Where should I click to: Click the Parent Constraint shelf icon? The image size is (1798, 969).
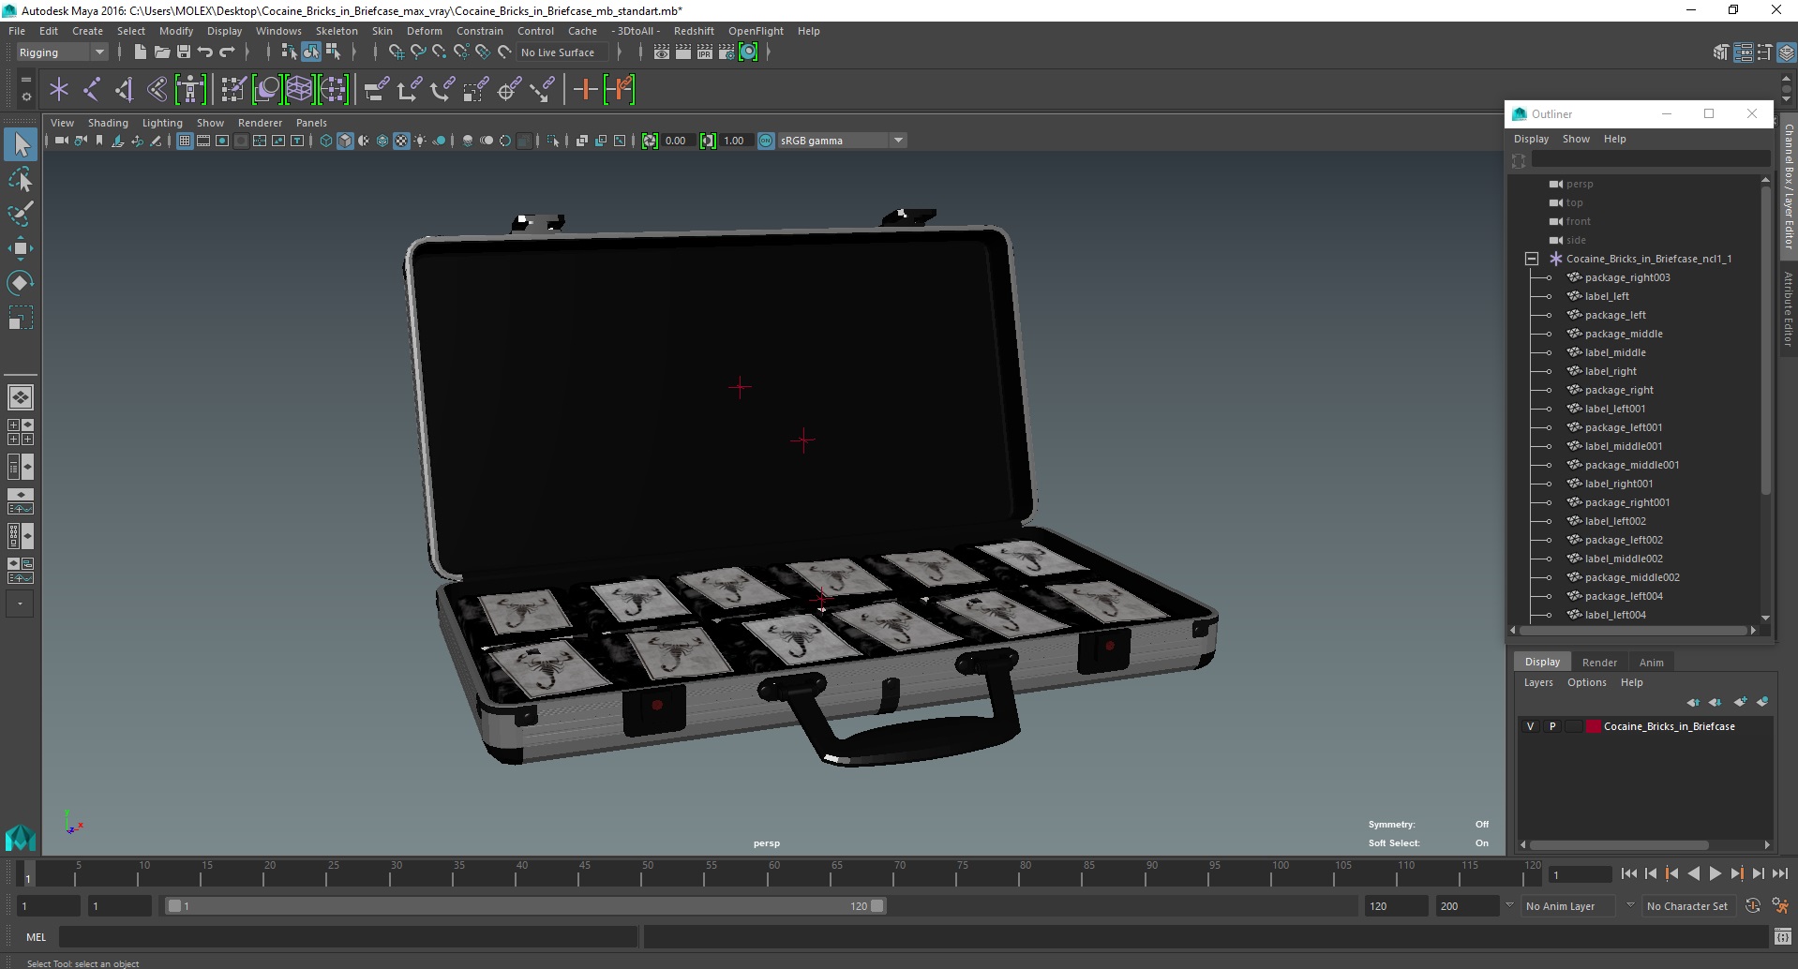coord(377,90)
